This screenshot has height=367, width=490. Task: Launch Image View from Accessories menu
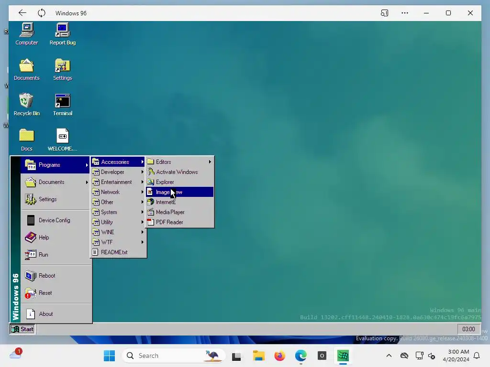[180, 192]
